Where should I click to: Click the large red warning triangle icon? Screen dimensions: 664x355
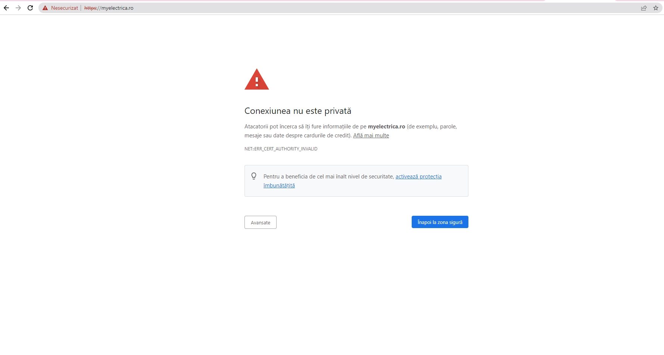257,79
